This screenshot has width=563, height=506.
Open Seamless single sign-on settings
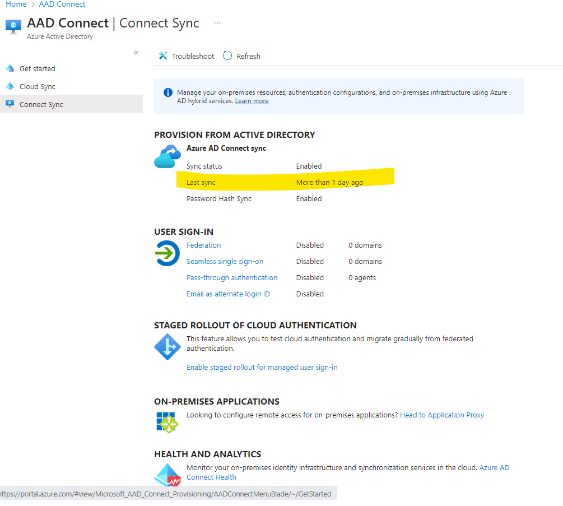coord(225,262)
